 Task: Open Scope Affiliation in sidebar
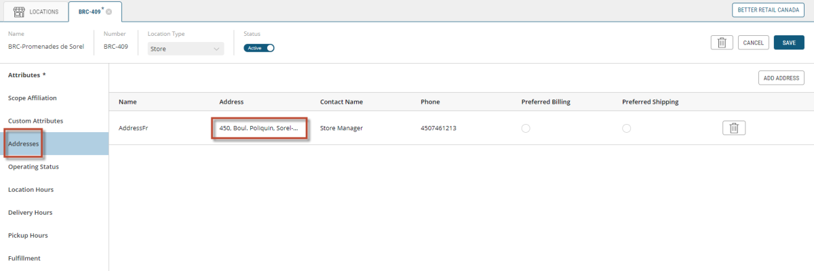pos(32,98)
